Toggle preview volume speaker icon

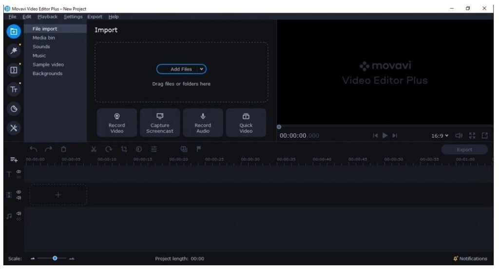tap(459, 136)
